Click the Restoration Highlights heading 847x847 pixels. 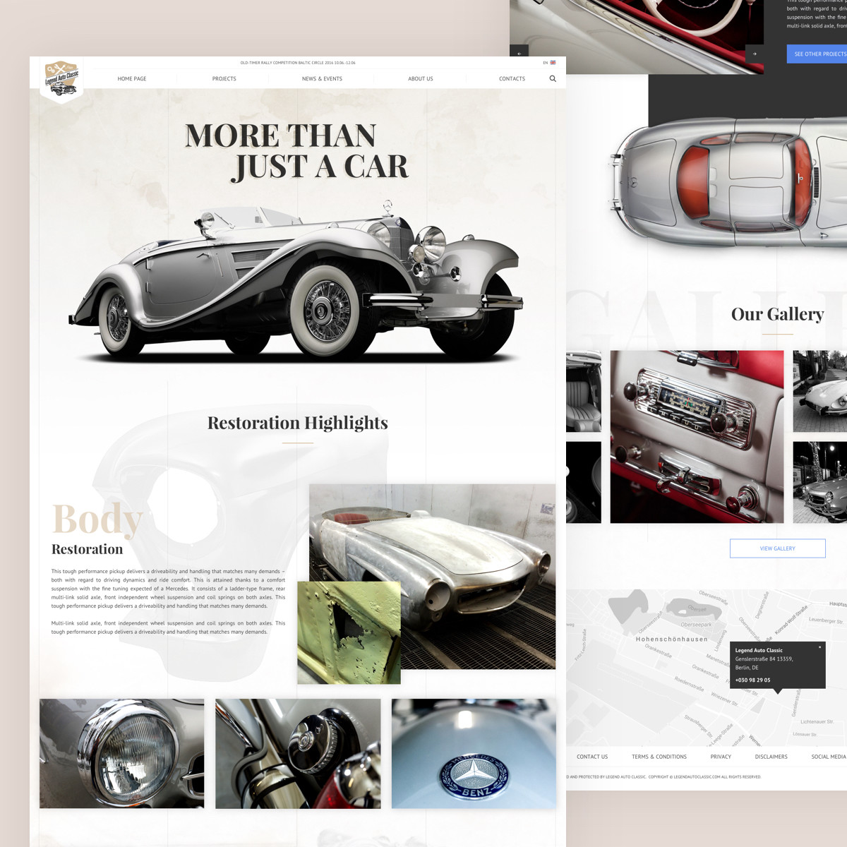click(x=298, y=423)
